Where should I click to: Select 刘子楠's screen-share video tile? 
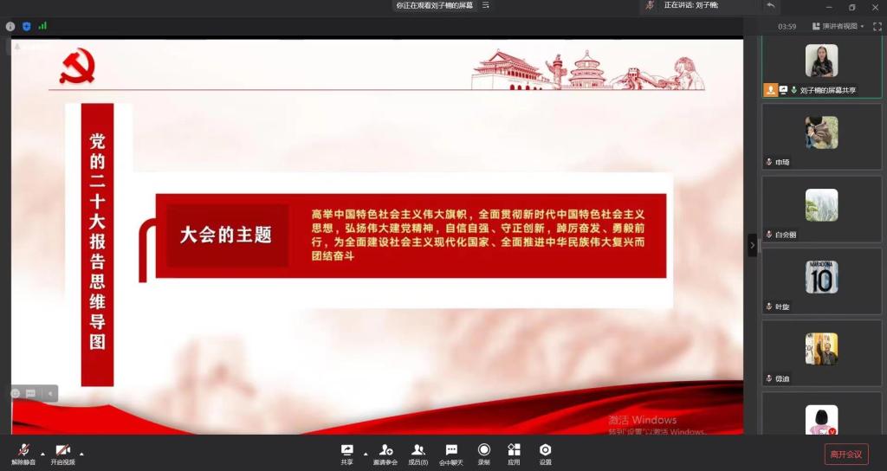click(x=821, y=67)
